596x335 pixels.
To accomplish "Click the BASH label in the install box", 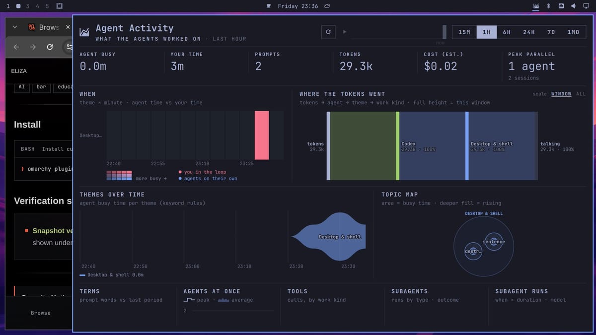I will 28,149.
